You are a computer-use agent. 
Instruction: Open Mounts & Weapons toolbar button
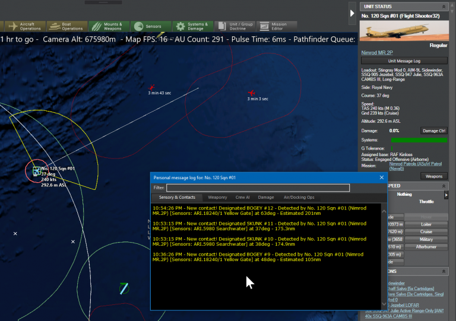tap(108, 26)
